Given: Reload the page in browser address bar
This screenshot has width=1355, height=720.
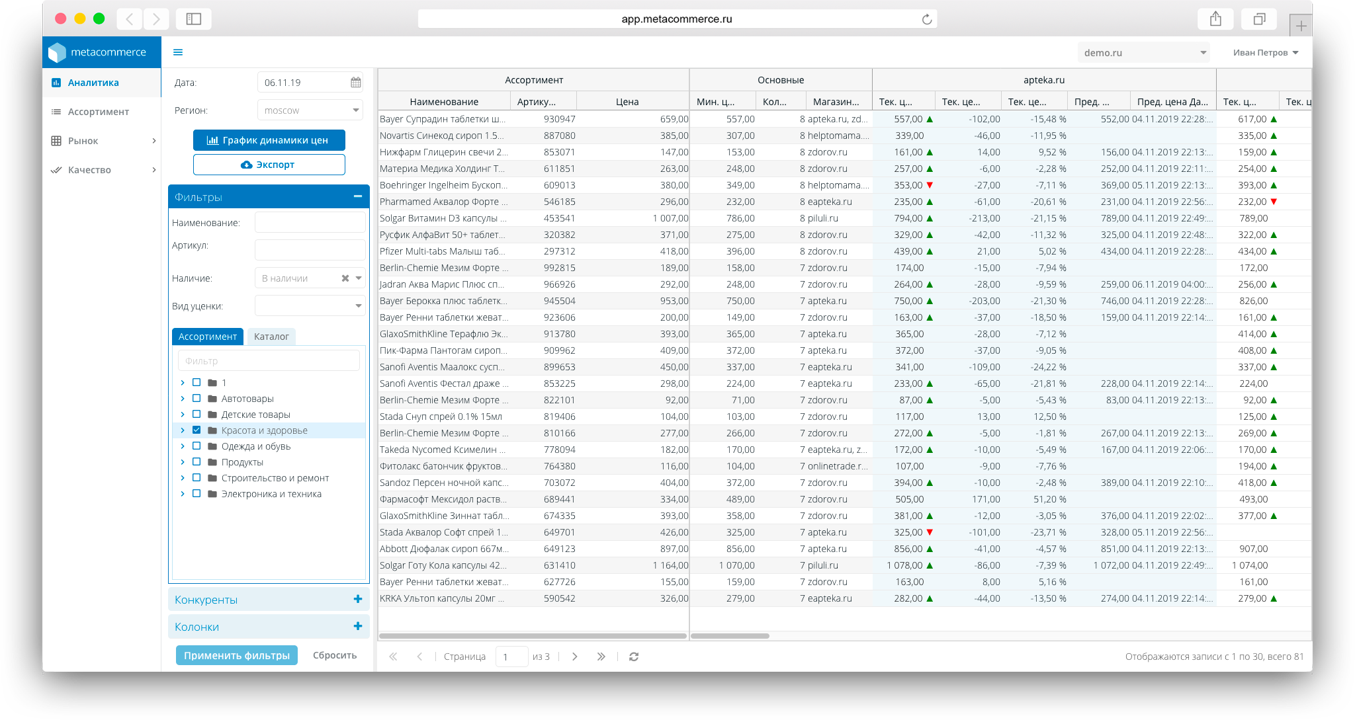Looking at the screenshot, I should pyautogui.click(x=927, y=19).
